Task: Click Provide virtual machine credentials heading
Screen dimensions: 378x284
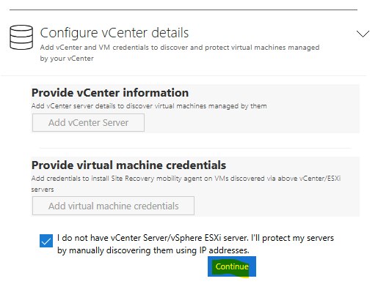Action: [128, 165]
